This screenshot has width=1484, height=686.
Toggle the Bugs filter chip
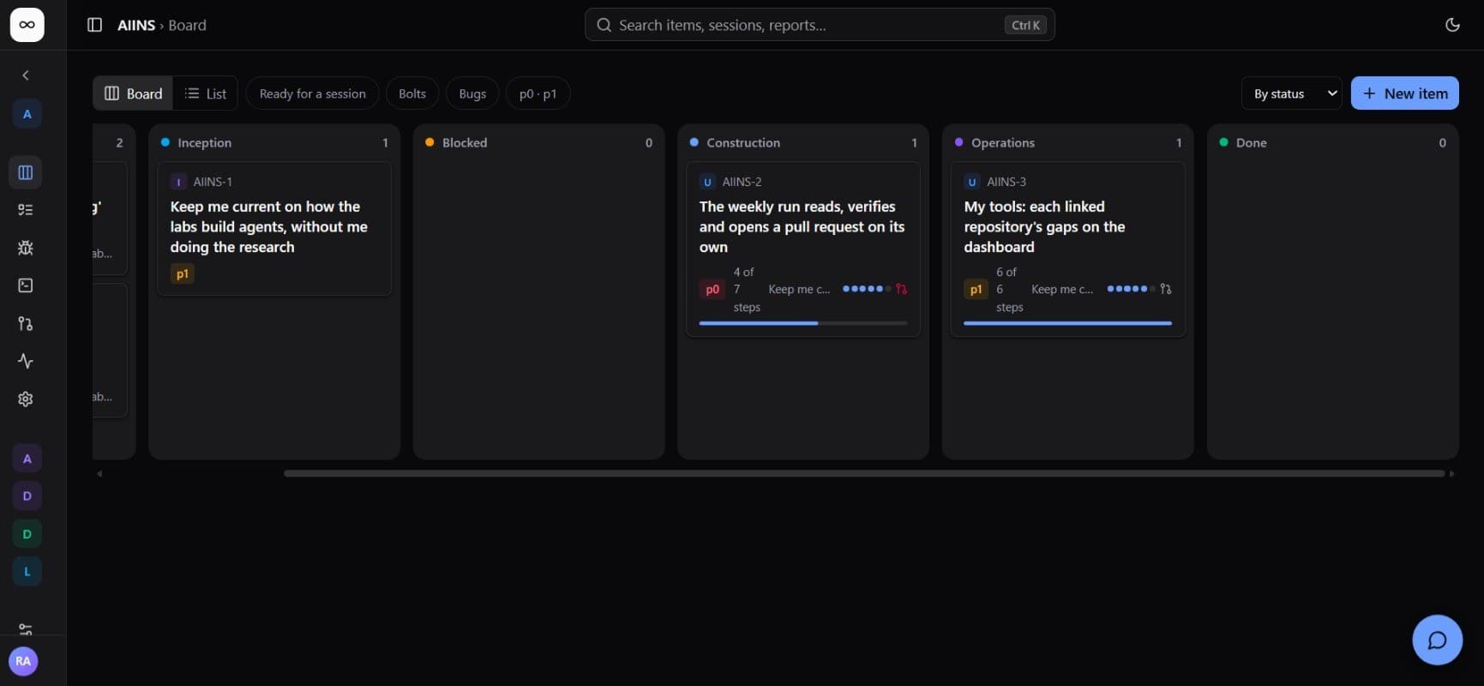472,93
